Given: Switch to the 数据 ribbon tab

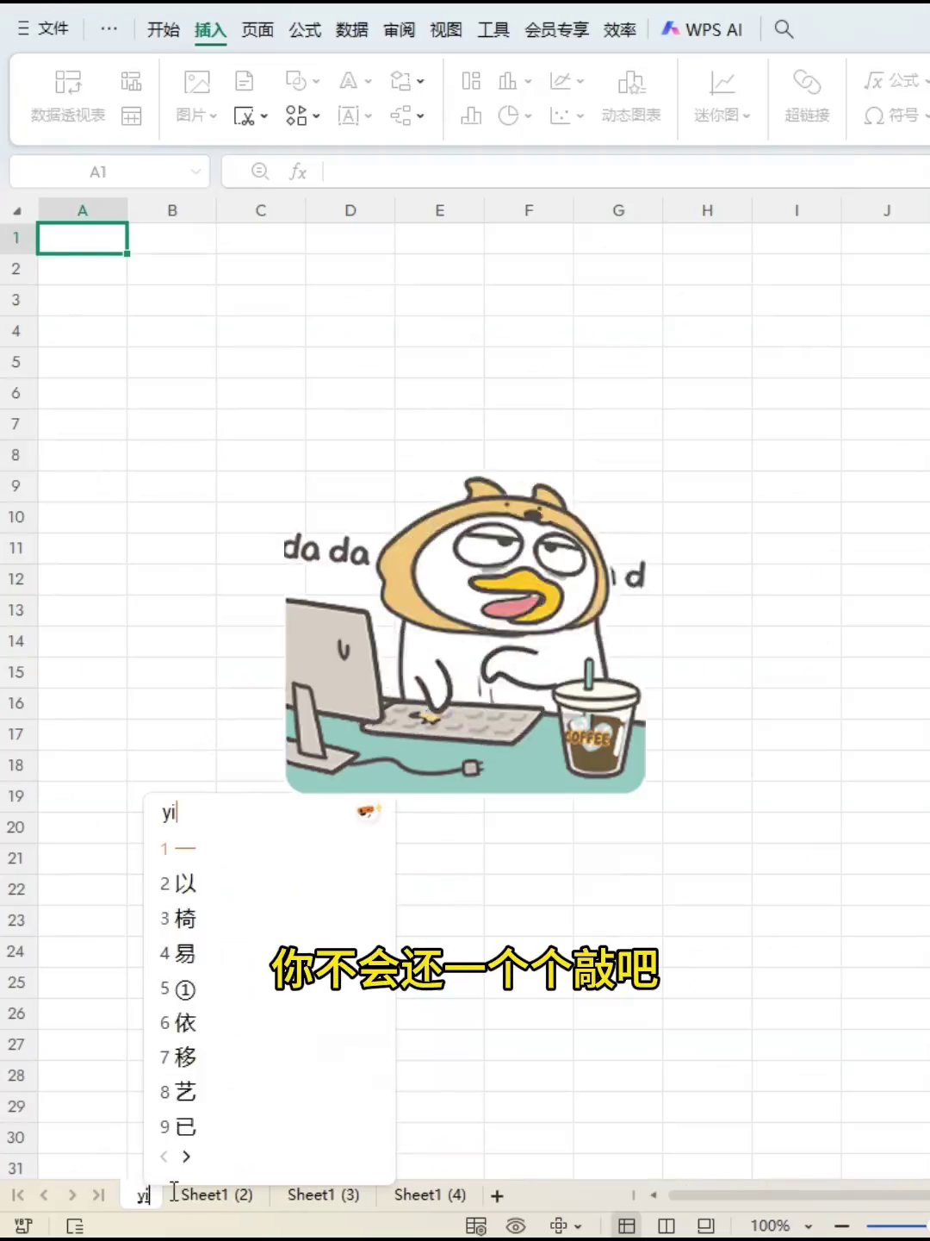Looking at the screenshot, I should pos(352,29).
